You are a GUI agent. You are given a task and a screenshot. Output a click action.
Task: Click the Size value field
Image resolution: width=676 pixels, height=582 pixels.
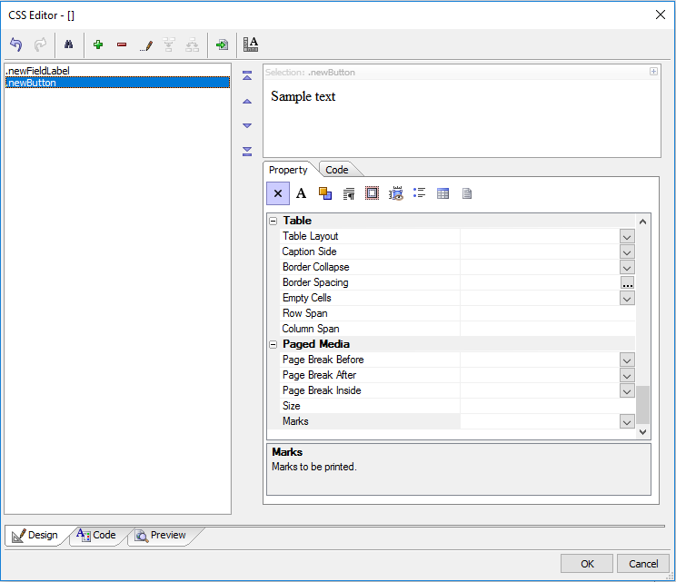(548, 406)
